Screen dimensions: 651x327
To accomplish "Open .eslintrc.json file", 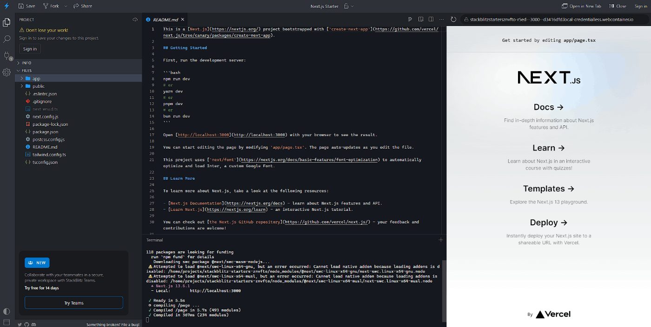I will point(79,94).
